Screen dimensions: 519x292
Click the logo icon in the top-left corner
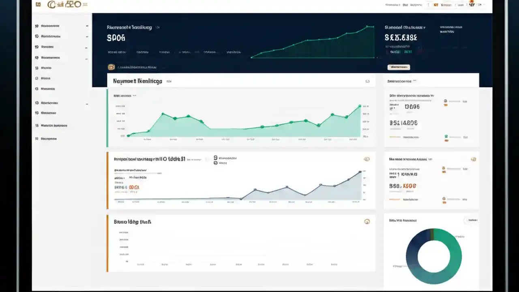pos(39,4)
